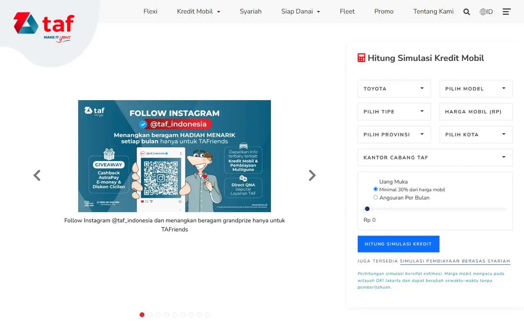Select the last carousel dot
524x327 pixels.
pyautogui.click(x=208, y=315)
